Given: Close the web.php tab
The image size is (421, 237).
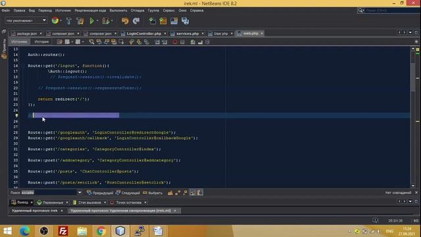Looking at the screenshot, I should (262, 34).
